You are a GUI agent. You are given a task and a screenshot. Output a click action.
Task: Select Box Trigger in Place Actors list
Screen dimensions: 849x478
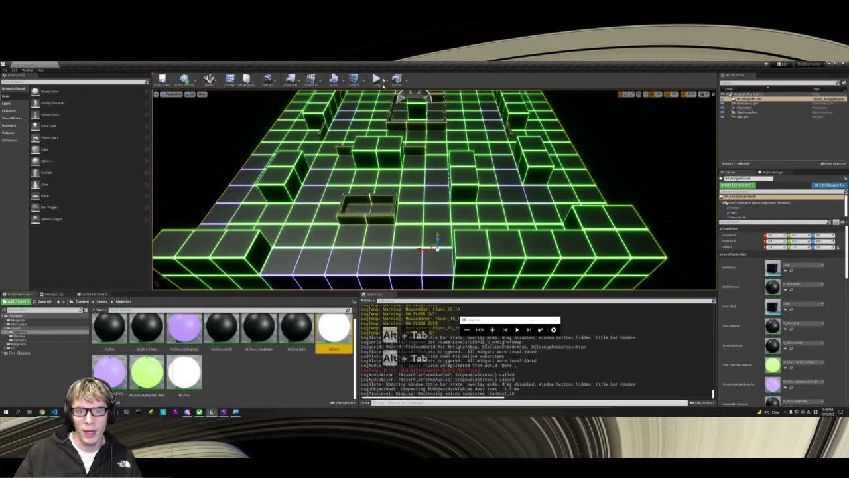click(89, 207)
